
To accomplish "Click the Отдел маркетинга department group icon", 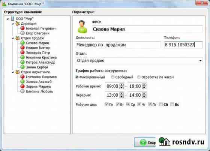I will pyautogui.click(x=17, y=72).
